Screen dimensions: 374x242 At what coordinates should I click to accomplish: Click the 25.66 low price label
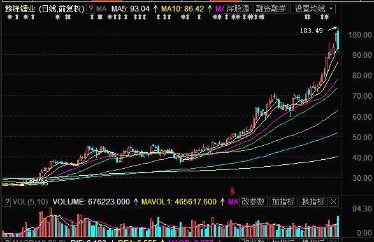[38, 183]
